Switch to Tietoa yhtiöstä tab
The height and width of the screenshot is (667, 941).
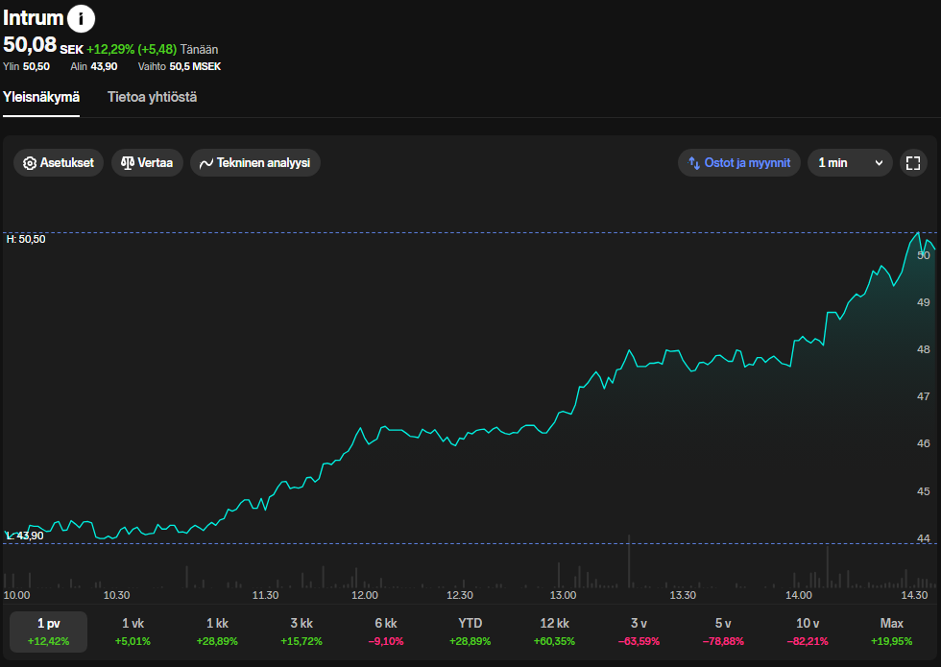coord(152,97)
